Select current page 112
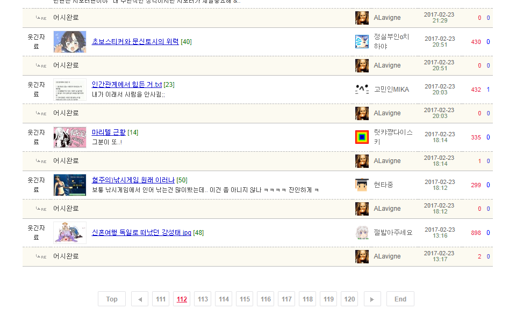Screen dimensions: 509x317 coord(182,299)
